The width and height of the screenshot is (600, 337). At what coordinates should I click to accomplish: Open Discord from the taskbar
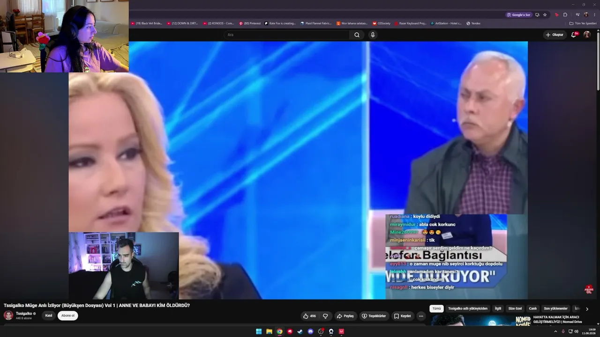(x=310, y=331)
